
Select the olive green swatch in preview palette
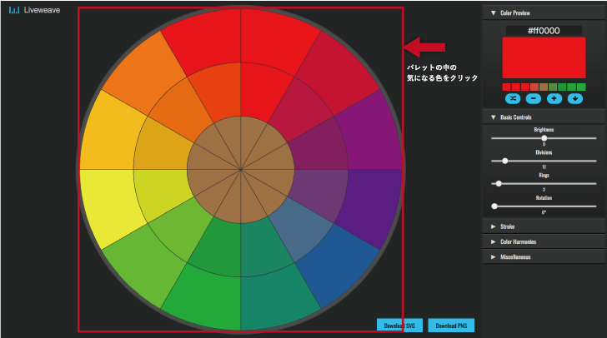pyautogui.click(x=553, y=87)
